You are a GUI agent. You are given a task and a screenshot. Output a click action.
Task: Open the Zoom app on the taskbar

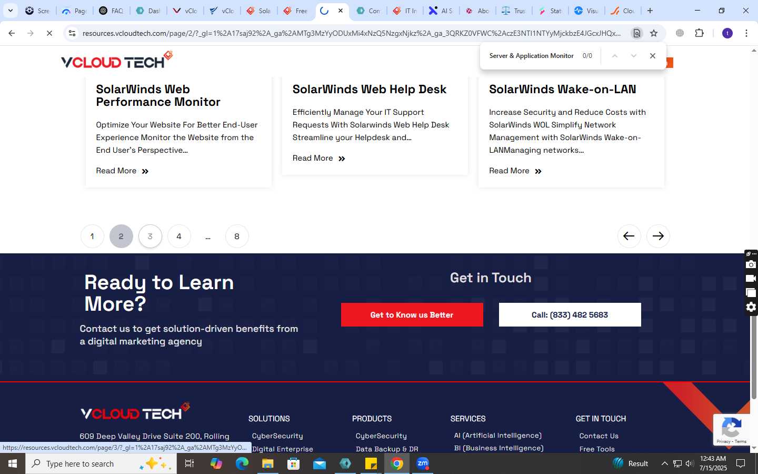[423, 463]
